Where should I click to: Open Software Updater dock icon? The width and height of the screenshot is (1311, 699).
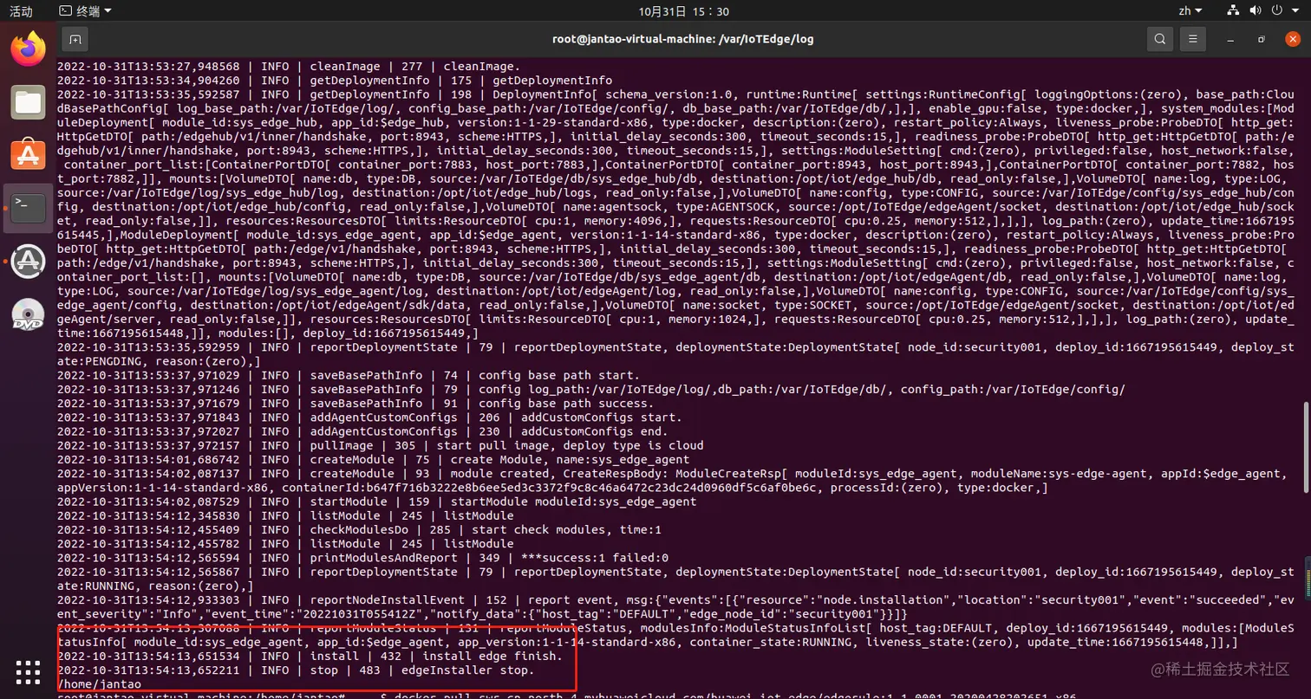28,261
